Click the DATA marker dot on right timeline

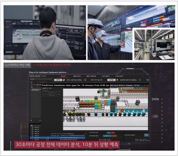162,99
